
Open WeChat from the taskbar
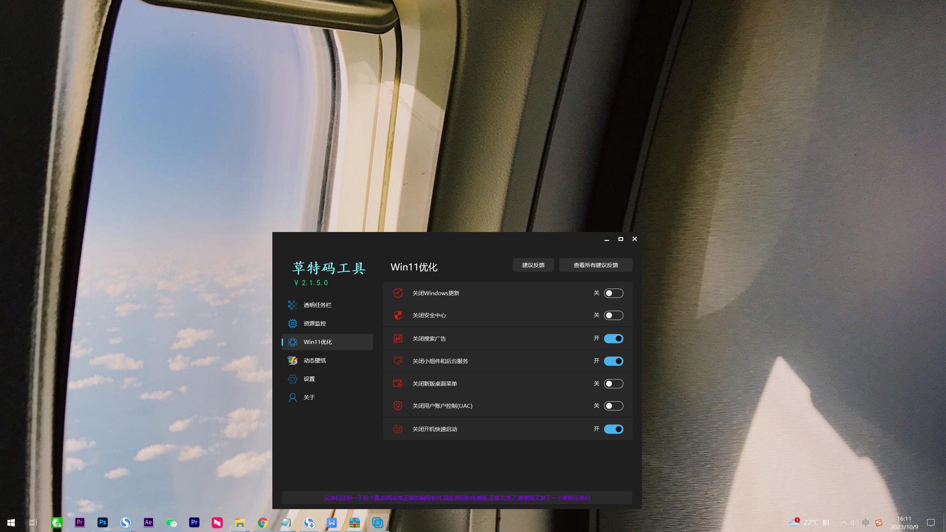(171, 522)
